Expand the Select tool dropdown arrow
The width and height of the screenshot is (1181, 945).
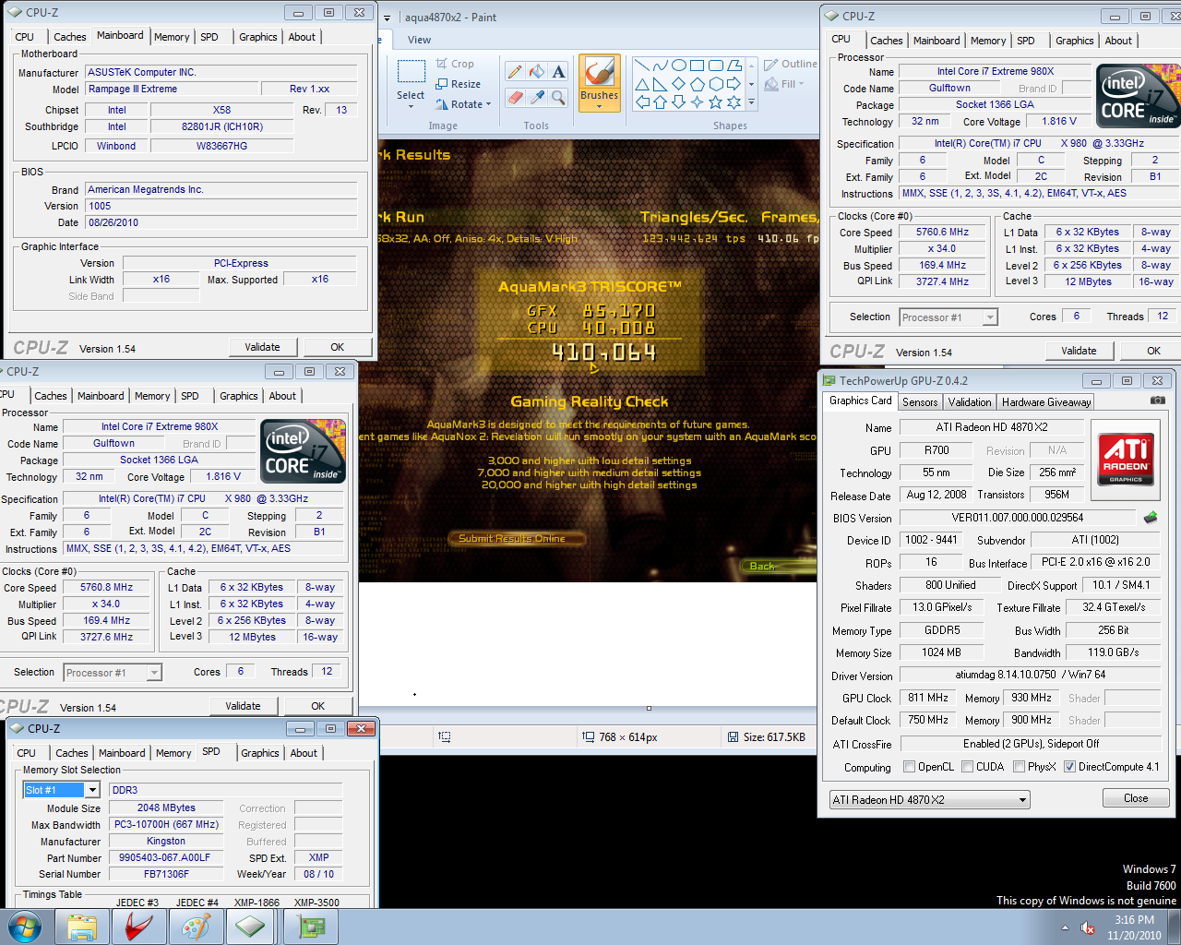click(411, 107)
